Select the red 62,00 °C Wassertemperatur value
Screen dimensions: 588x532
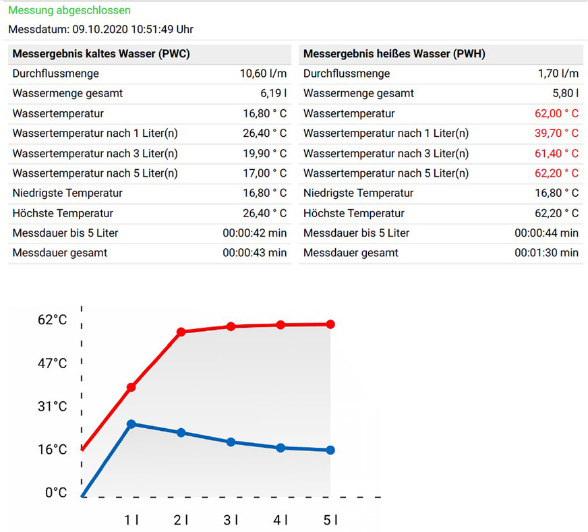559,113
